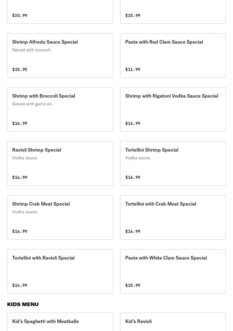The image size is (233, 331).
Task: Select Pasta with Red Clam Sauce Special
Action: tap(173, 55)
